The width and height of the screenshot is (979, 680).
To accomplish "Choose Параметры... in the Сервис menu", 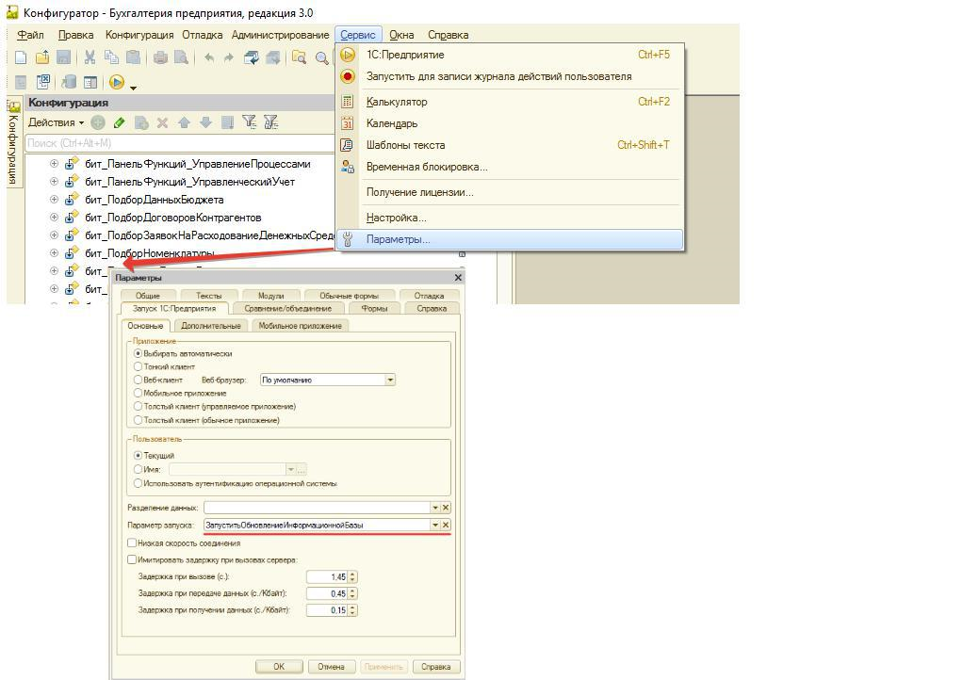I will coord(398,239).
